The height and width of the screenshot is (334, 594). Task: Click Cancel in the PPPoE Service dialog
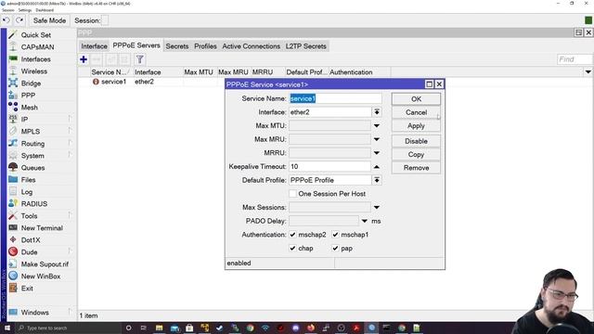coord(416,112)
